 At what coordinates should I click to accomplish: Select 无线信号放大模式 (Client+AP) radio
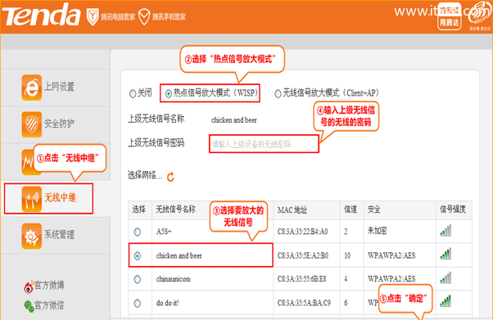point(278,93)
